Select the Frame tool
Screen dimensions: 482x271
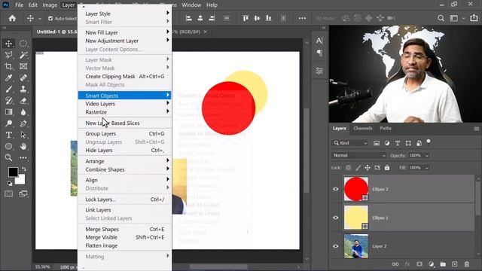tap(23, 66)
